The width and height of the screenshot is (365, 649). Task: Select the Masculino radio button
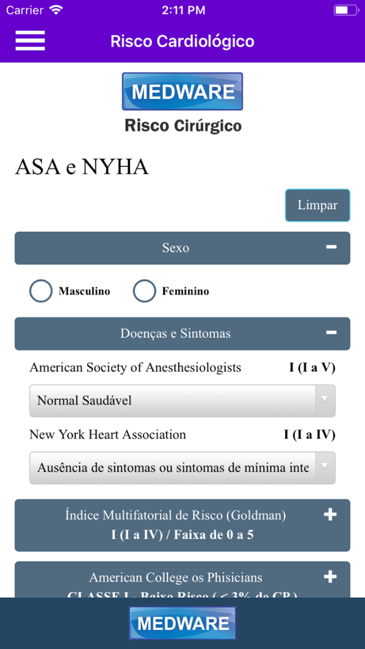tap(41, 291)
